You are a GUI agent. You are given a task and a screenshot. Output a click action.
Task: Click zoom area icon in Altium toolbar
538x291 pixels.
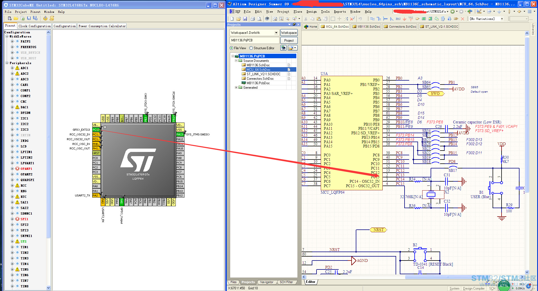pos(281,19)
